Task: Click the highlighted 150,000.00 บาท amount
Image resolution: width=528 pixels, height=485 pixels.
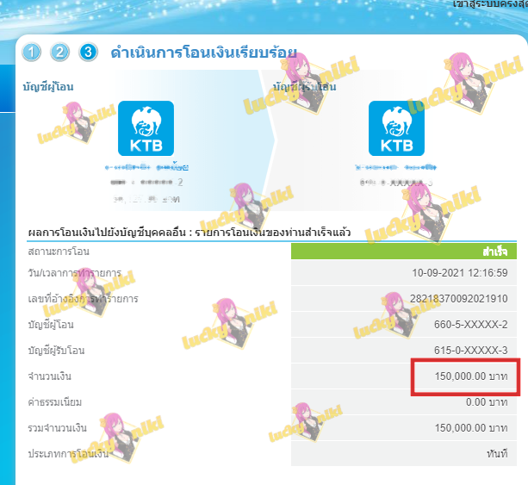Action: click(471, 376)
